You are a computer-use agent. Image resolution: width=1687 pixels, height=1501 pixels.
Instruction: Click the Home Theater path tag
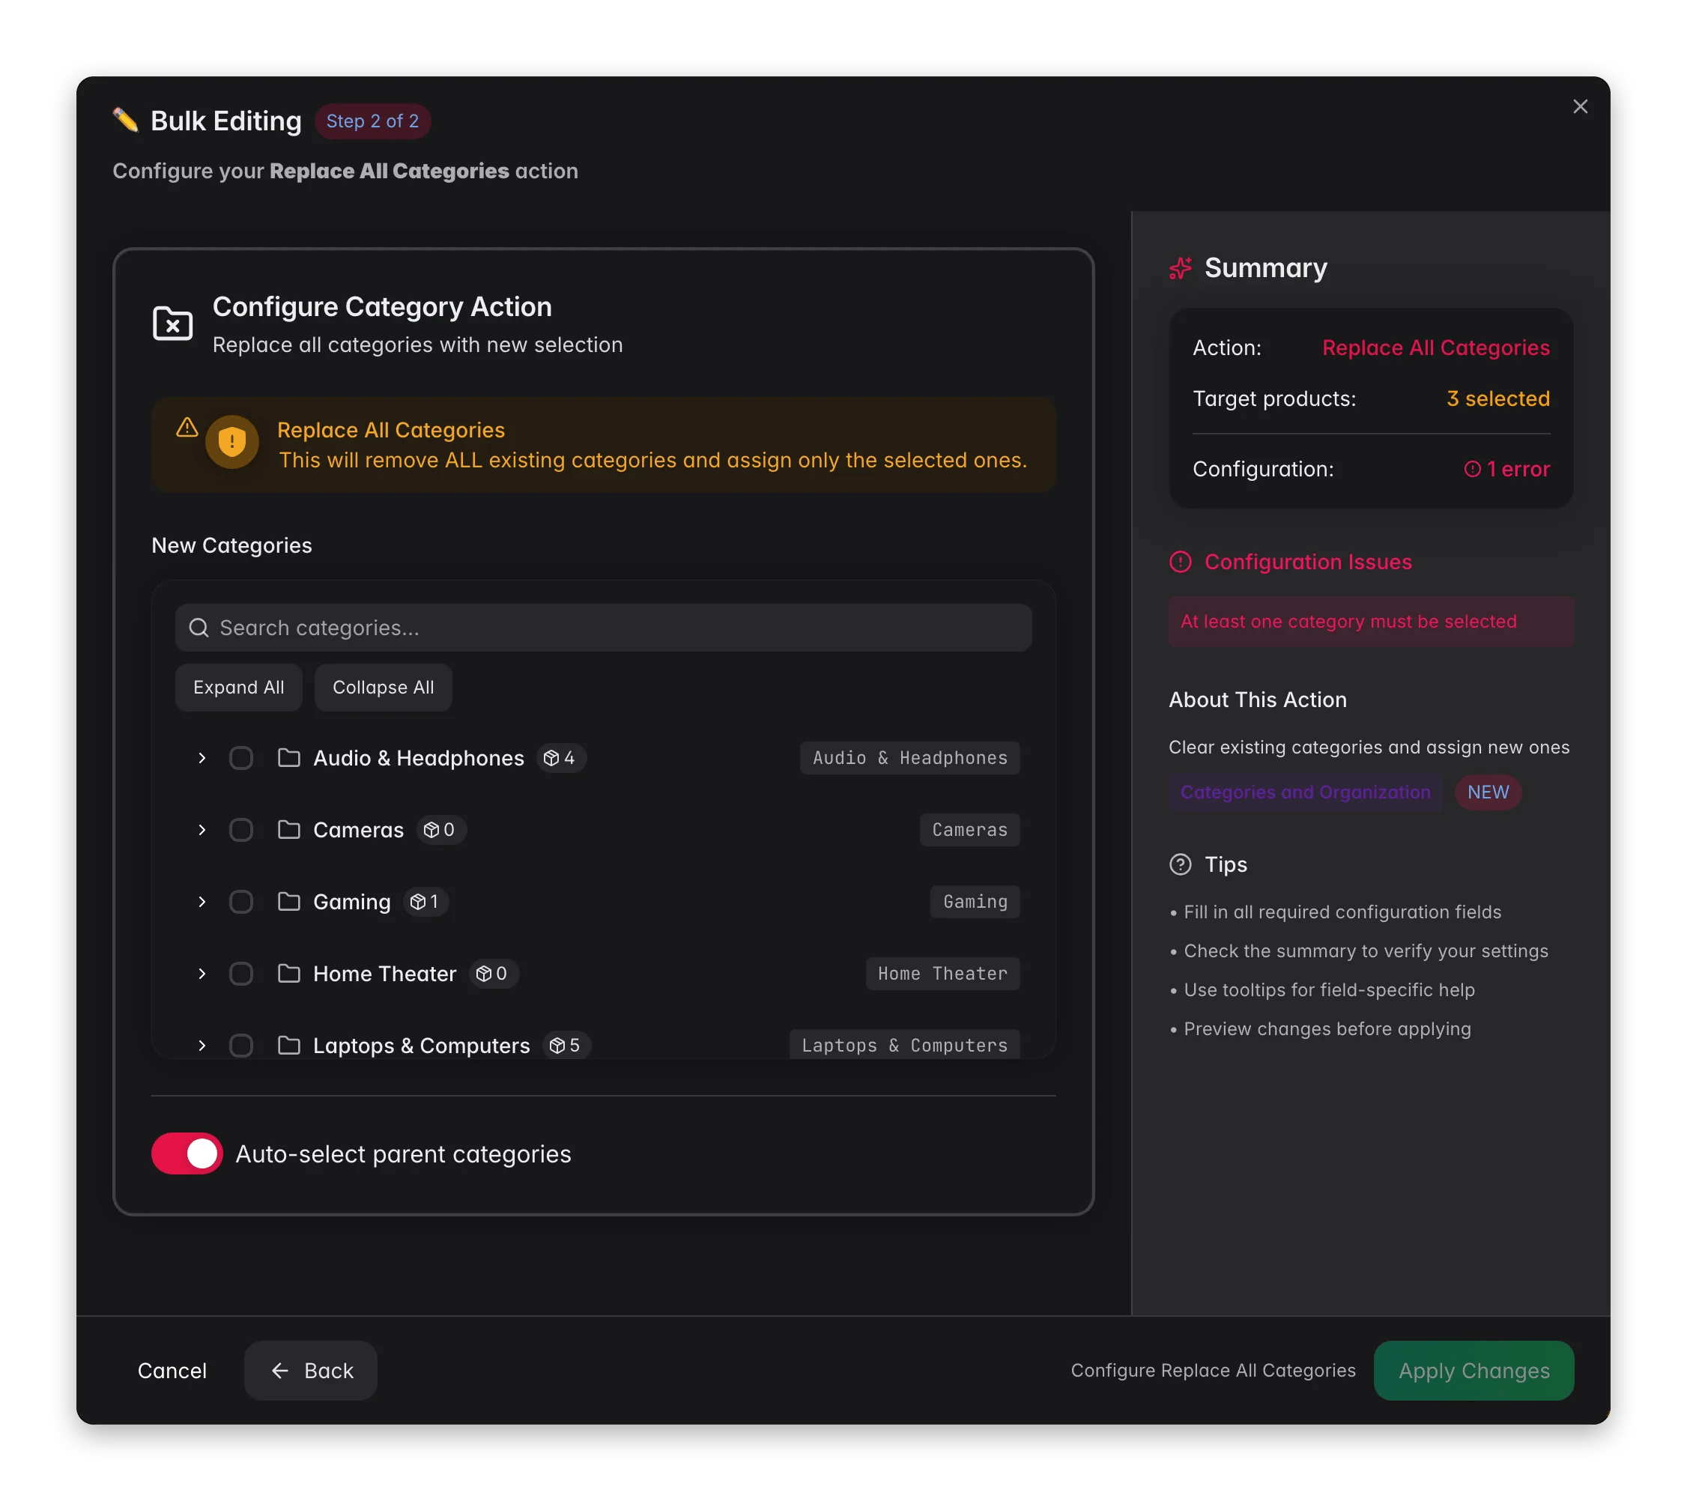pyautogui.click(x=942, y=974)
